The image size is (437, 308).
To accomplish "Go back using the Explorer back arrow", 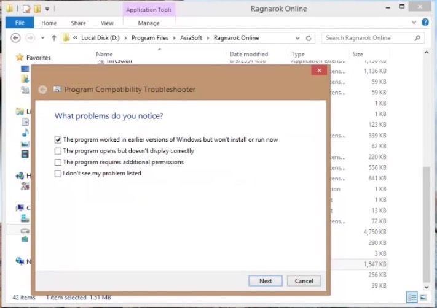I will tap(15, 38).
